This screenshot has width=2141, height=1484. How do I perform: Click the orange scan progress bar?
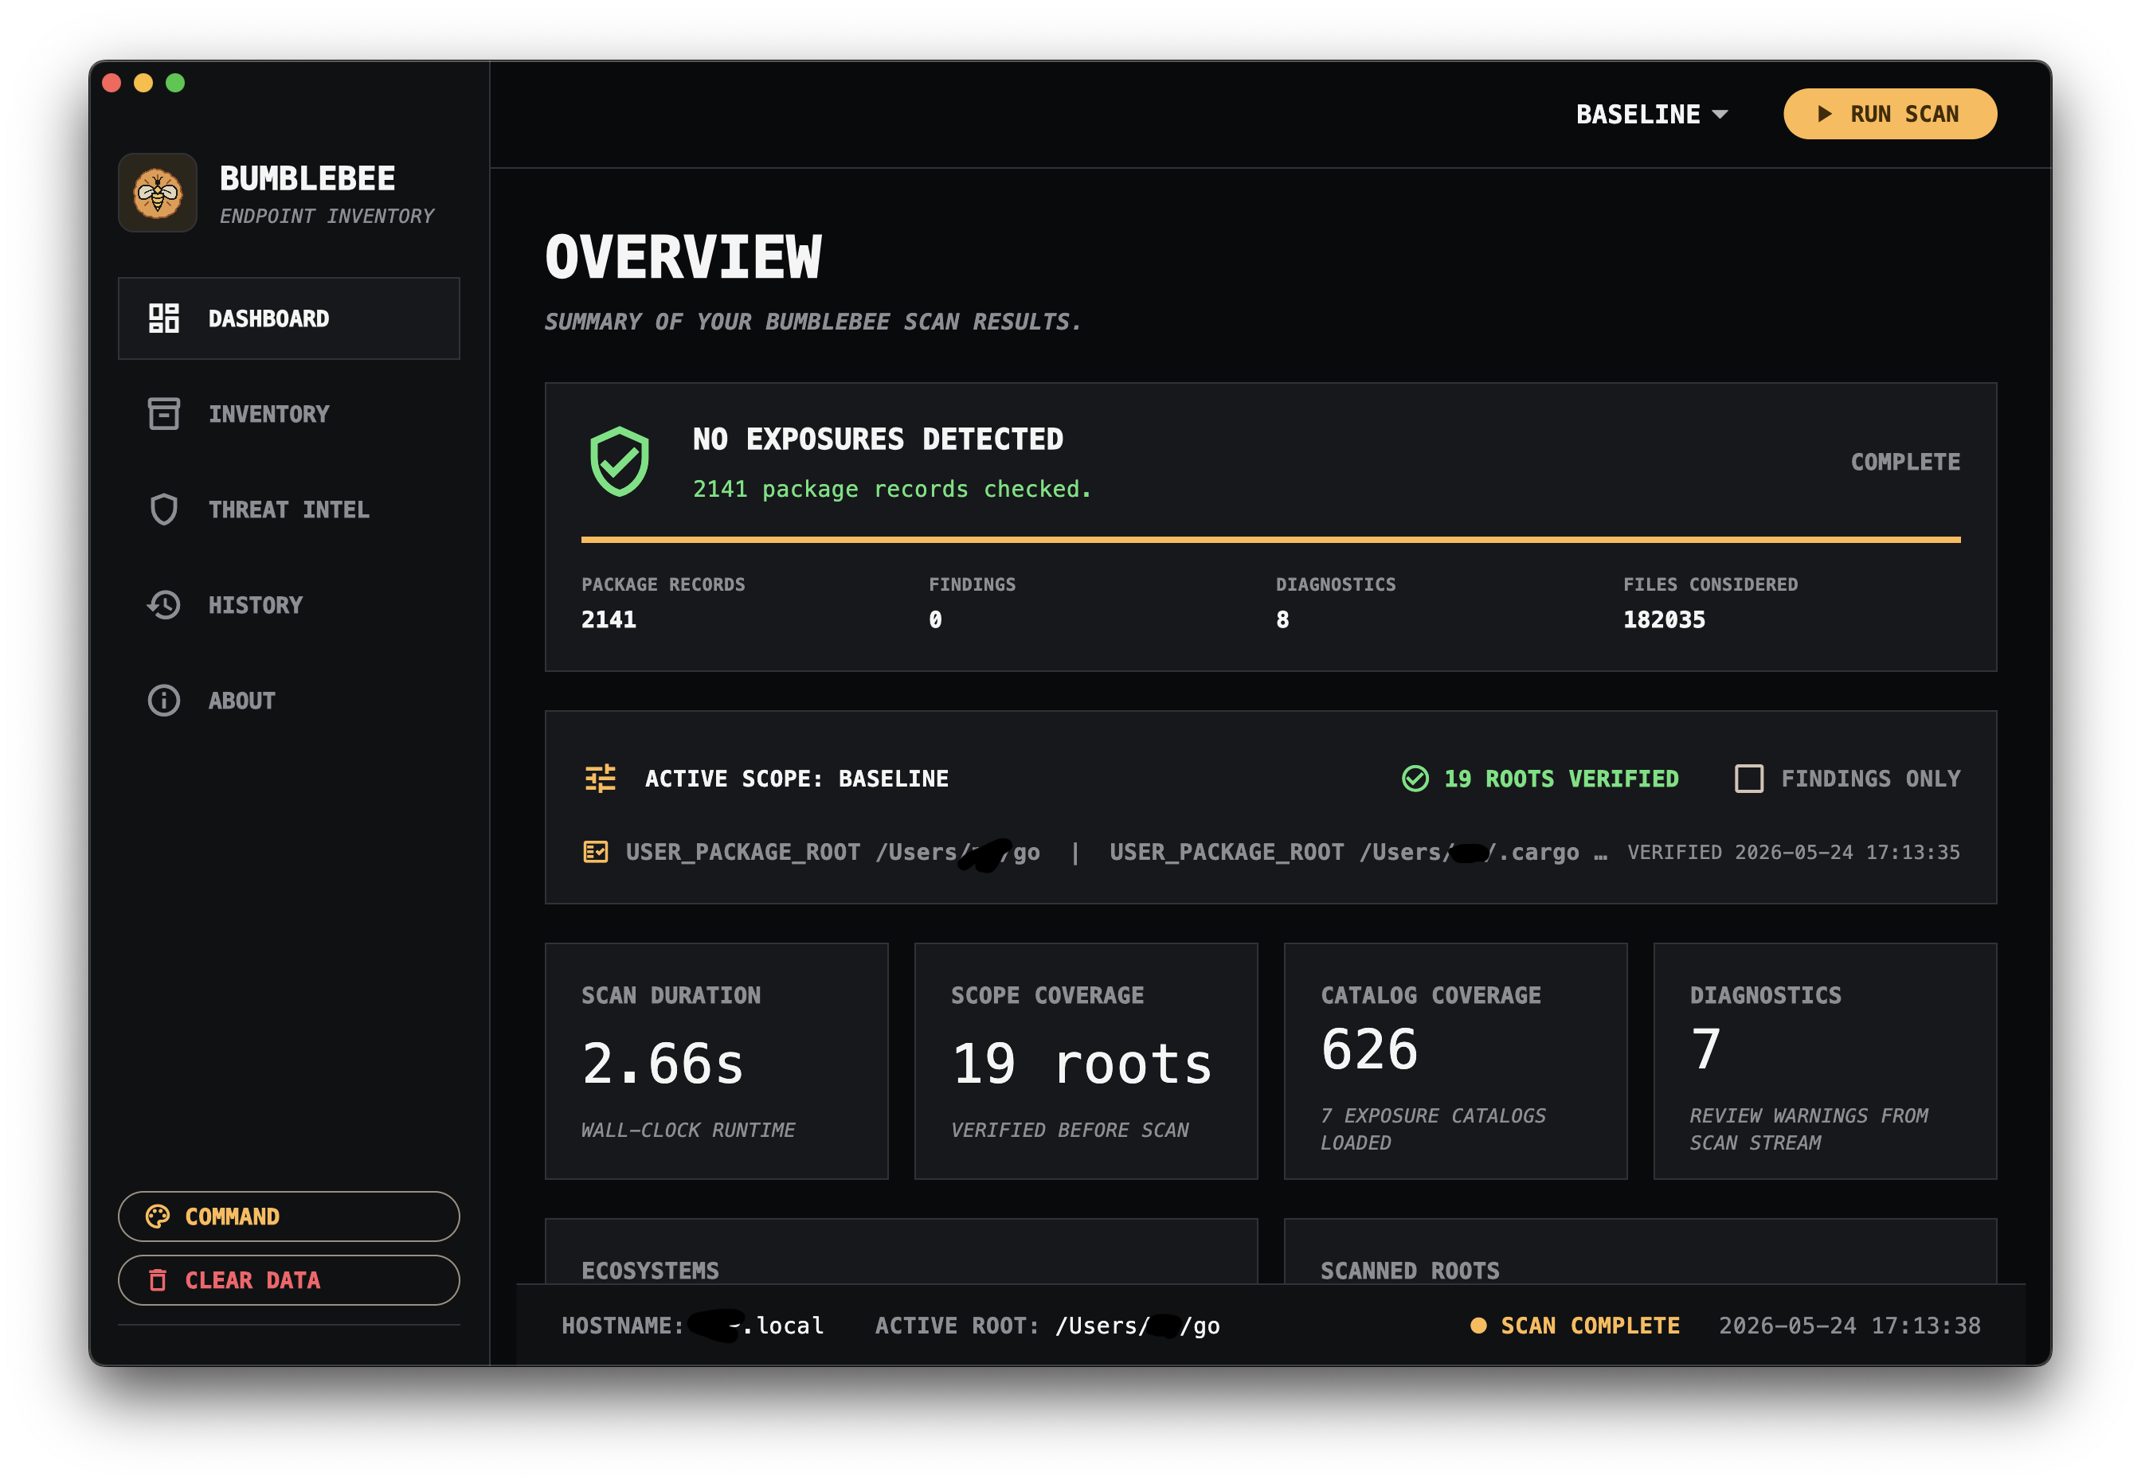tap(1270, 539)
